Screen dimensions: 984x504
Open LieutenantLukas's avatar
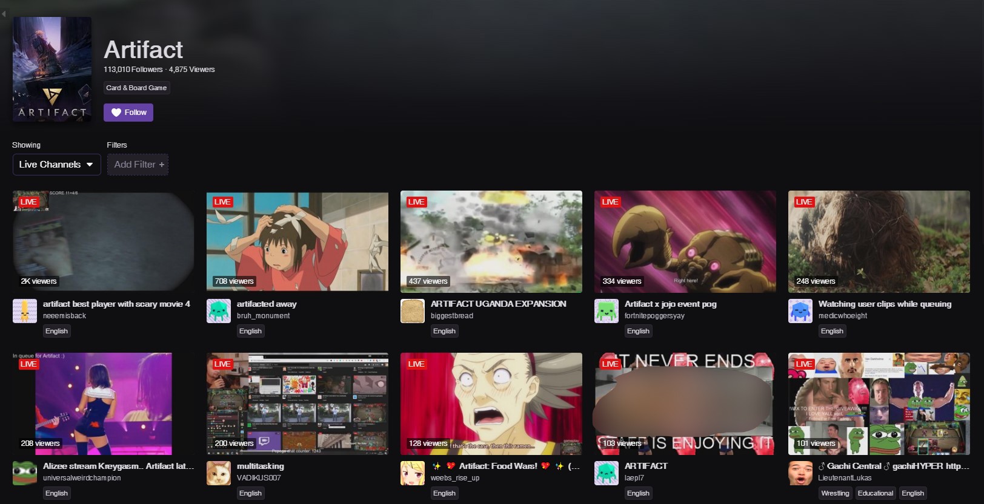(x=800, y=473)
